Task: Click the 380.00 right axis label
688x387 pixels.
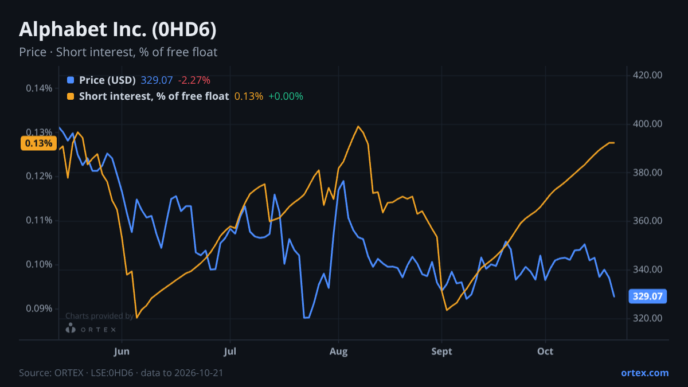Action: [x=648, y=172]
